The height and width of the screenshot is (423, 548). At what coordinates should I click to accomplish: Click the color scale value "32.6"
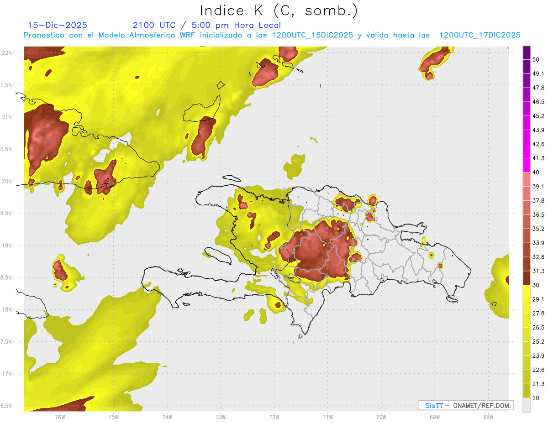click(538, 257)
